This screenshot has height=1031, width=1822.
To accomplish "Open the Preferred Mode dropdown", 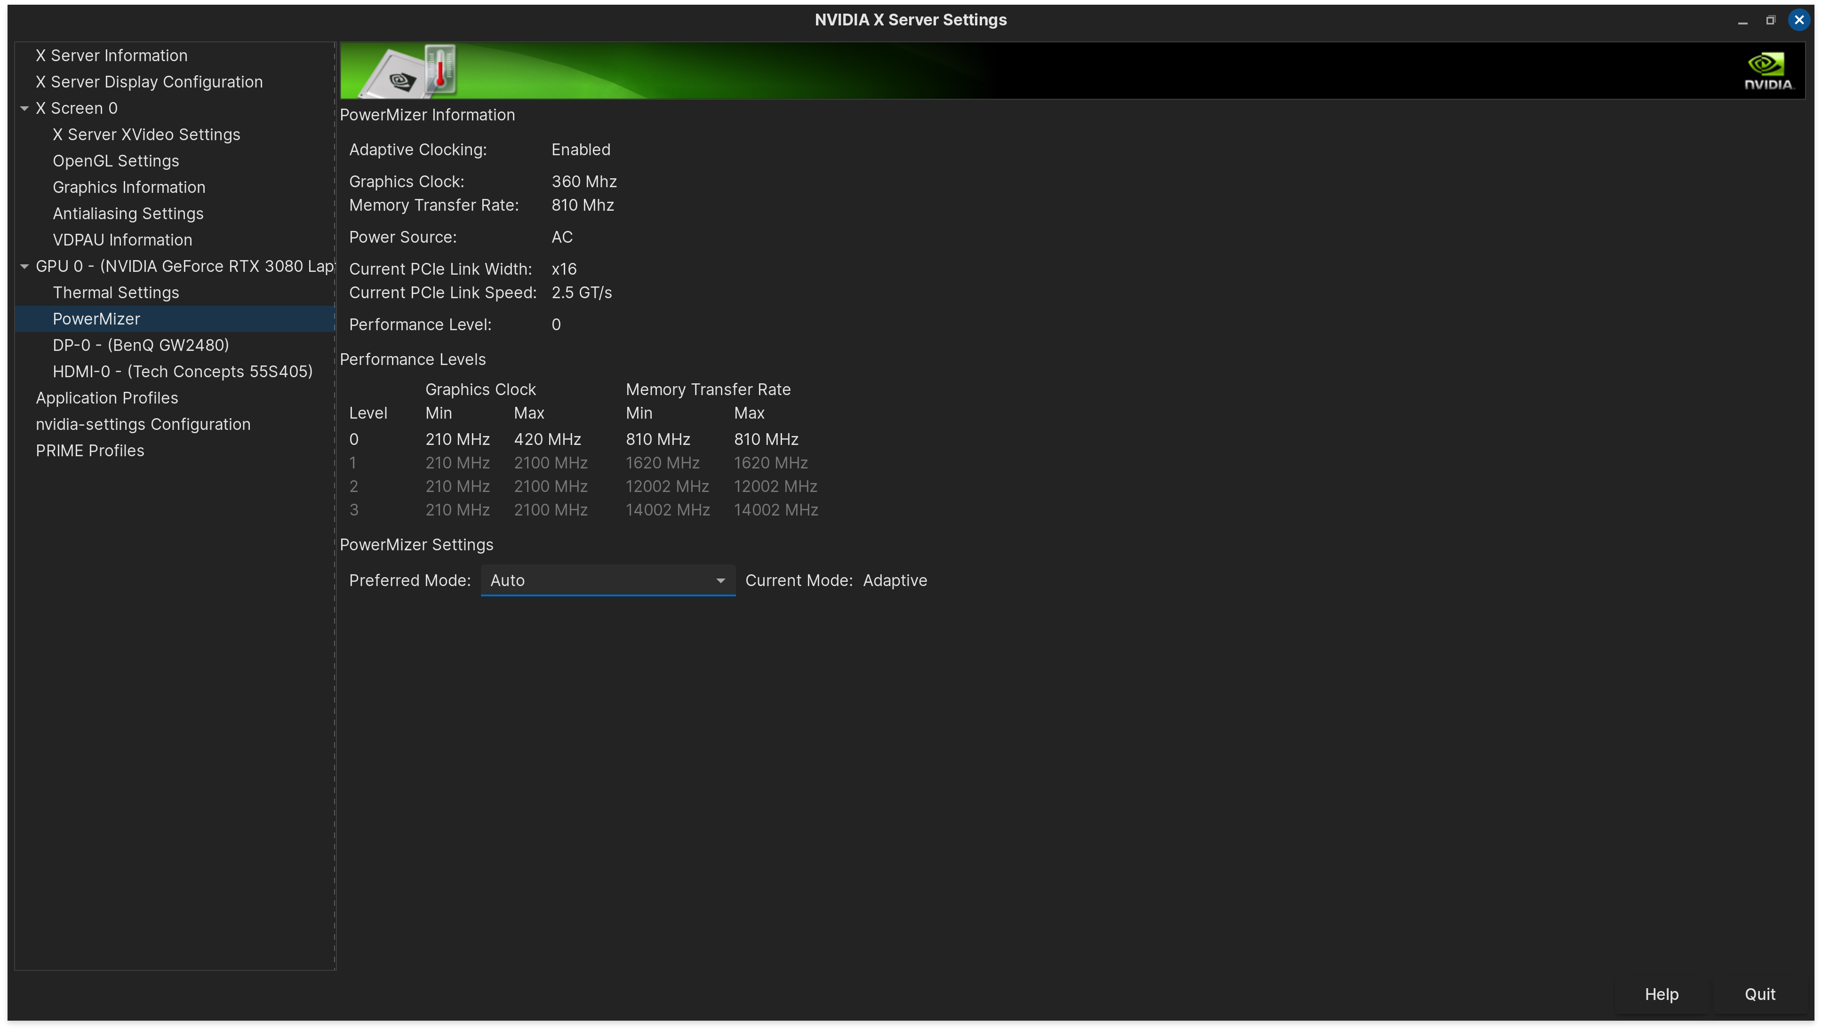I will (x=608, y=580).
